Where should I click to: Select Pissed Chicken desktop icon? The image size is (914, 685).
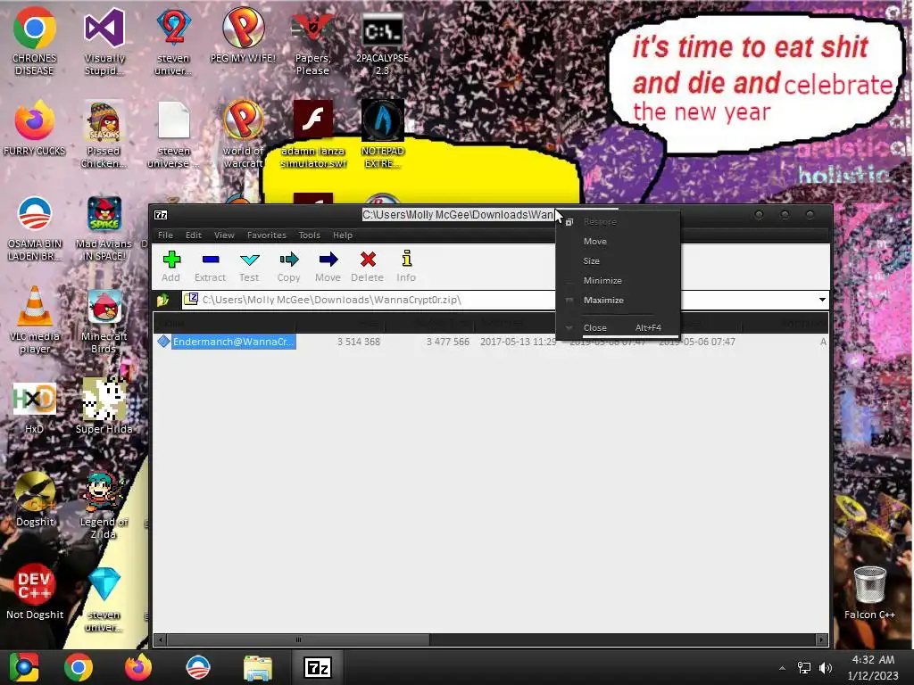(104, 134)
